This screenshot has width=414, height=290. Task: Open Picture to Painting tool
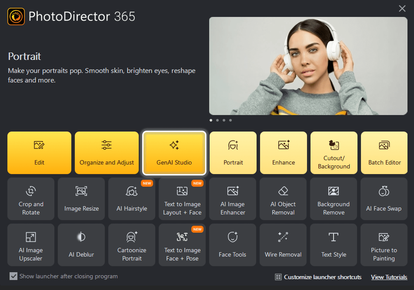(x=384, y=245)
